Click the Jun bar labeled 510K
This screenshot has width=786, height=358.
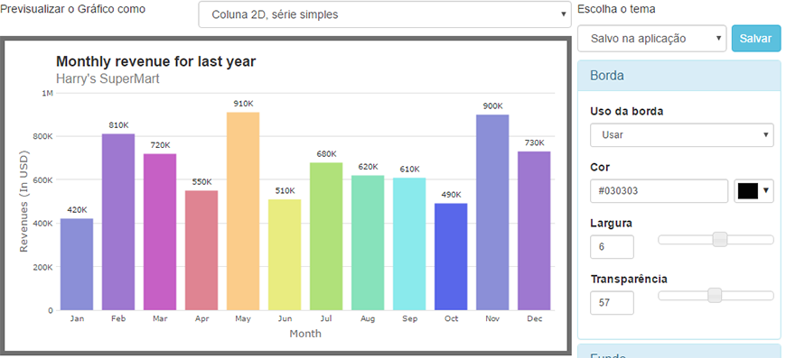coord(285,255)
